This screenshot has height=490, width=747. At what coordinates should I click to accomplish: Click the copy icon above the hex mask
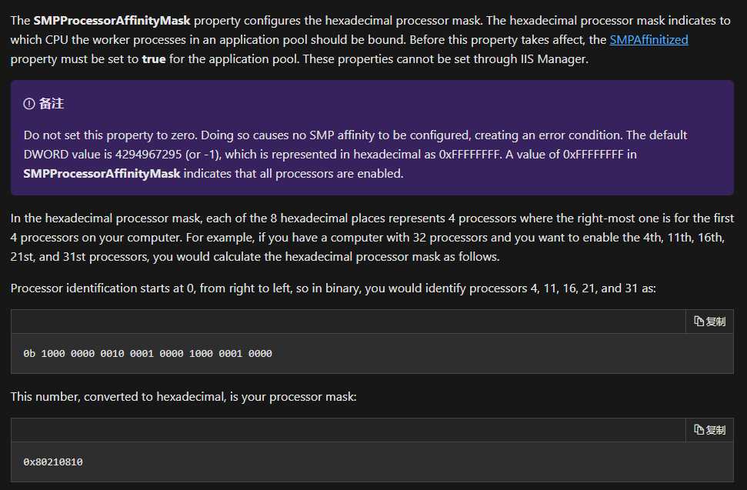(699, 430)
